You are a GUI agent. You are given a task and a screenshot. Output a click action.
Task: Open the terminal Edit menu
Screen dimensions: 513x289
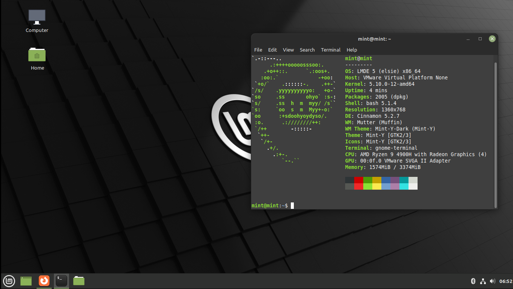(x=272, y=50)
